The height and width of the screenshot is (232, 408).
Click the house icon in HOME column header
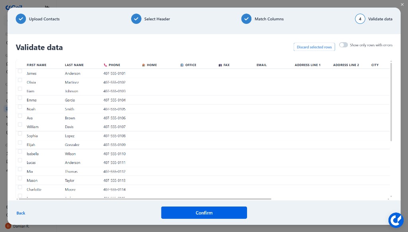[143, 64]
